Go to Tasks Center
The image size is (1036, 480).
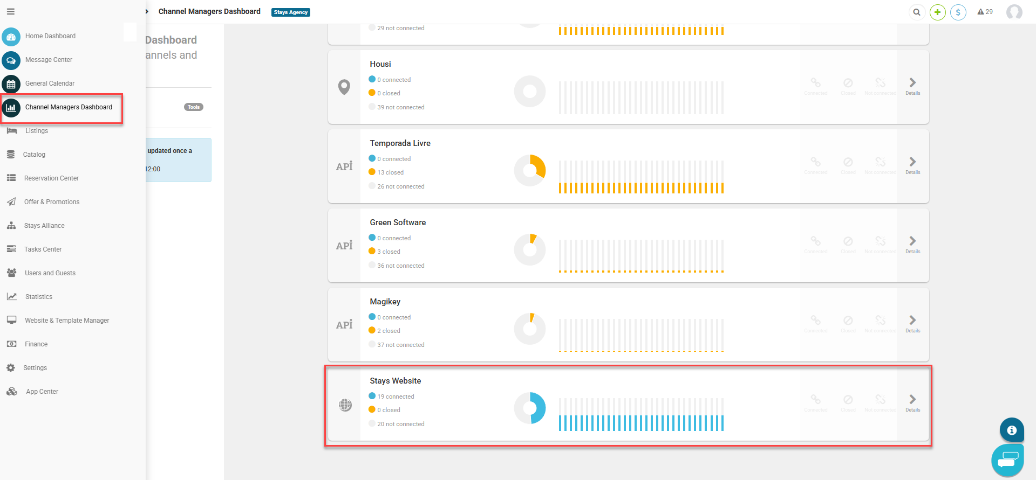43,249
